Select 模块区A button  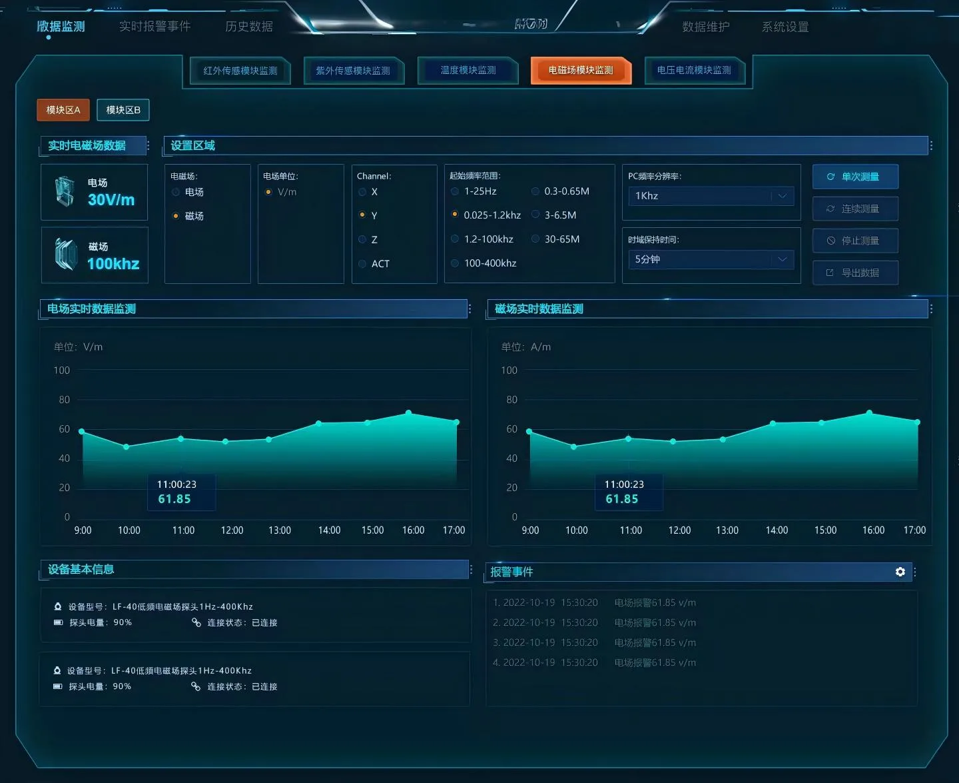tap(63, 110)
